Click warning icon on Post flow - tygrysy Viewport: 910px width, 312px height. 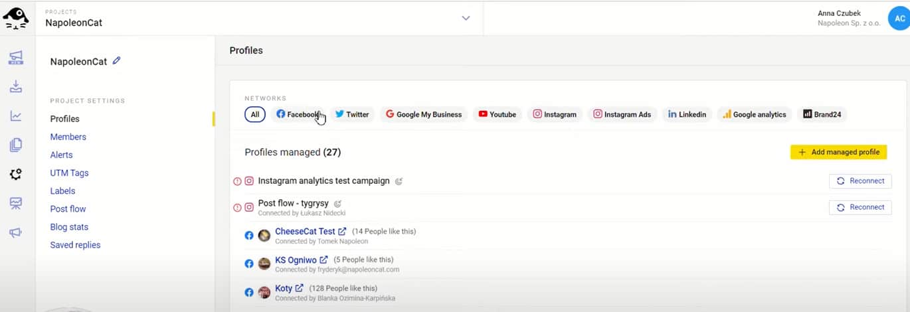[x=237, y=208]
